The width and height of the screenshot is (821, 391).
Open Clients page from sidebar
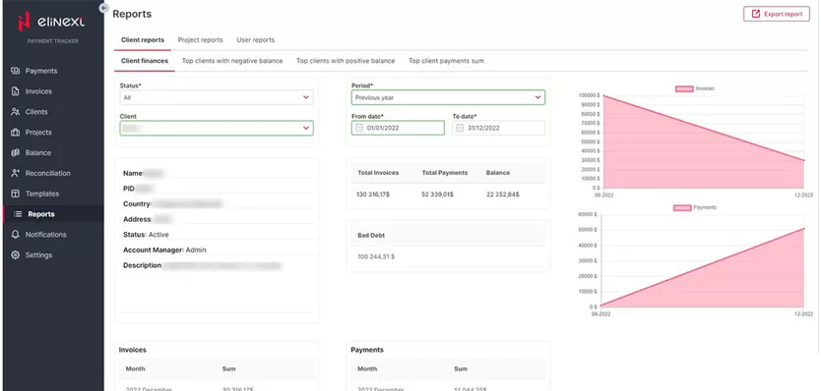[x=36, y=111]
